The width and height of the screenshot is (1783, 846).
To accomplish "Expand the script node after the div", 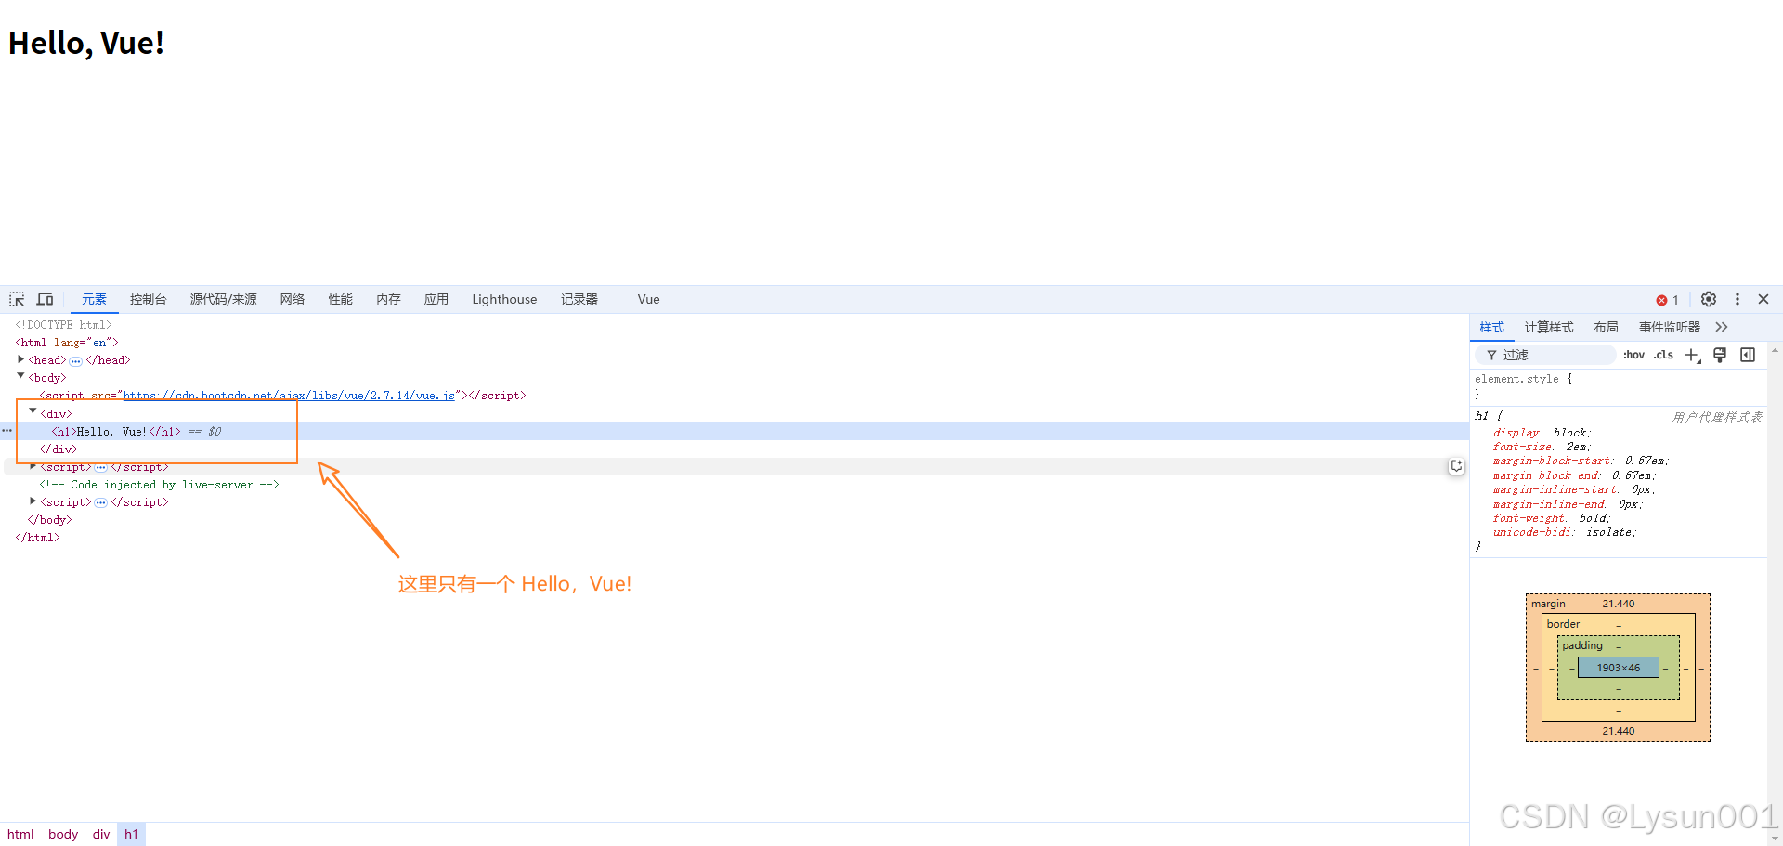I will click(x=33, y=466).
